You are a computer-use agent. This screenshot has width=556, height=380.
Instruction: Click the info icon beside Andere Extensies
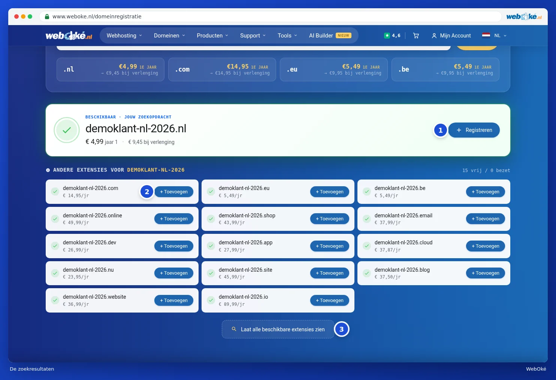click(48, 170)
